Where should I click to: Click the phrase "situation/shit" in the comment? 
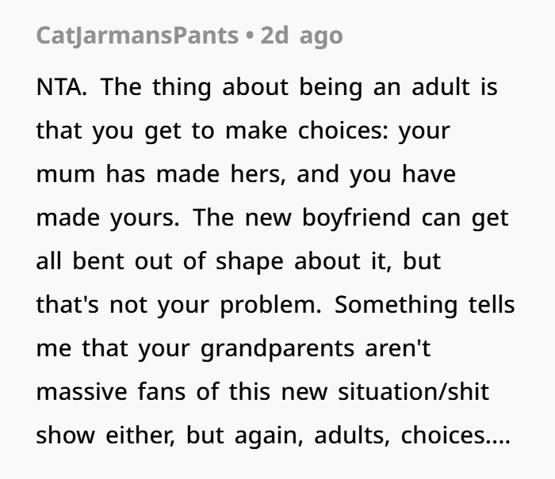[x=414, y=392]
